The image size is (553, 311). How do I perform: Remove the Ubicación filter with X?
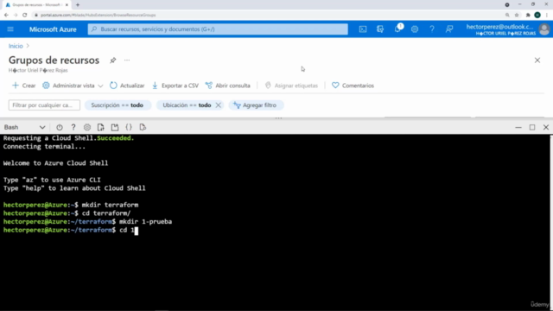(219, 105)
